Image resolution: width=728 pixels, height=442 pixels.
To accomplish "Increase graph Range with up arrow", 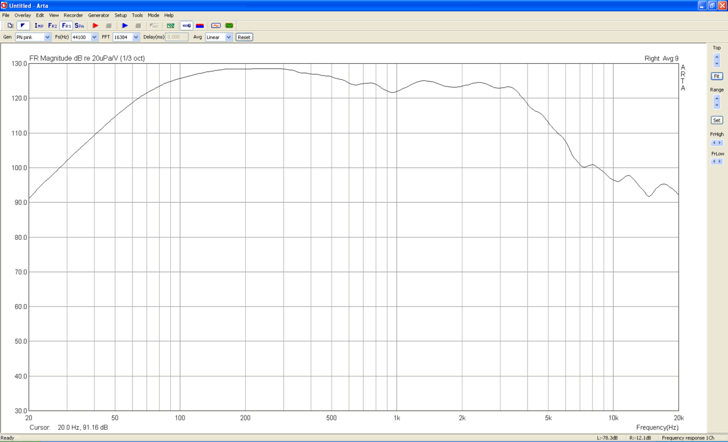I will coord(717,99).
